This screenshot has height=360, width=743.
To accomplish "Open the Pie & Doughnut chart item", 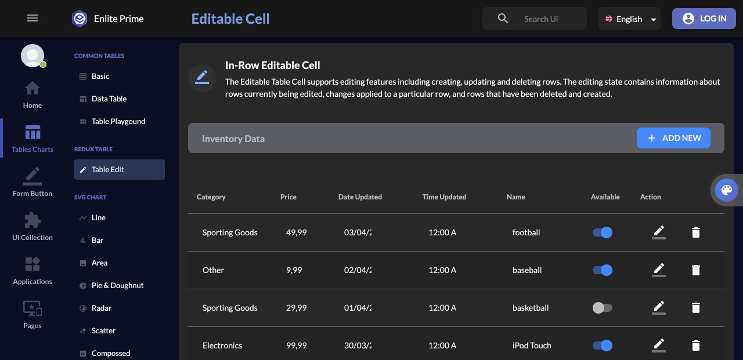I will pyautogui.click(x=118, y=285).
